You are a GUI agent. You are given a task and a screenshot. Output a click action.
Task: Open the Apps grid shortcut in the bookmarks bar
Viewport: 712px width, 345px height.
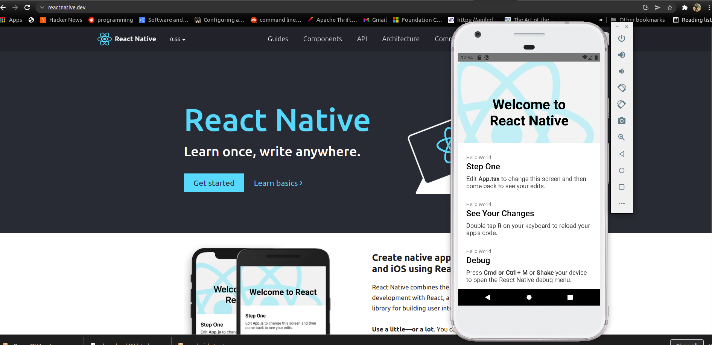tap(11, 20)
